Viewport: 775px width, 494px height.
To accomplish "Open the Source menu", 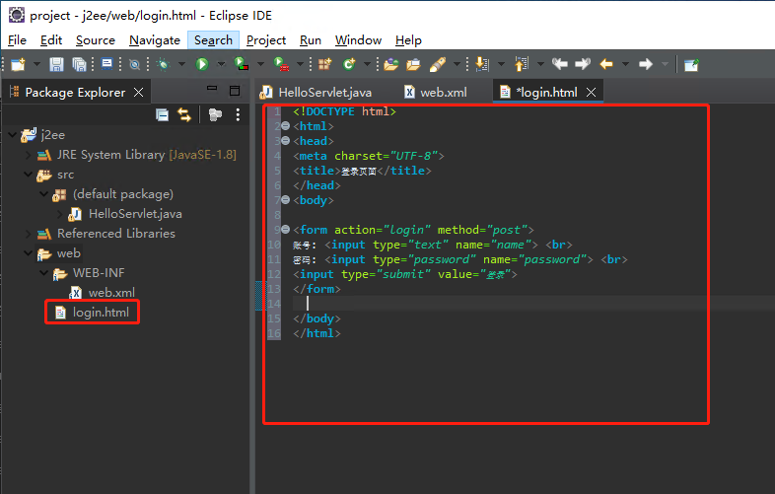I will click(96, 40).
